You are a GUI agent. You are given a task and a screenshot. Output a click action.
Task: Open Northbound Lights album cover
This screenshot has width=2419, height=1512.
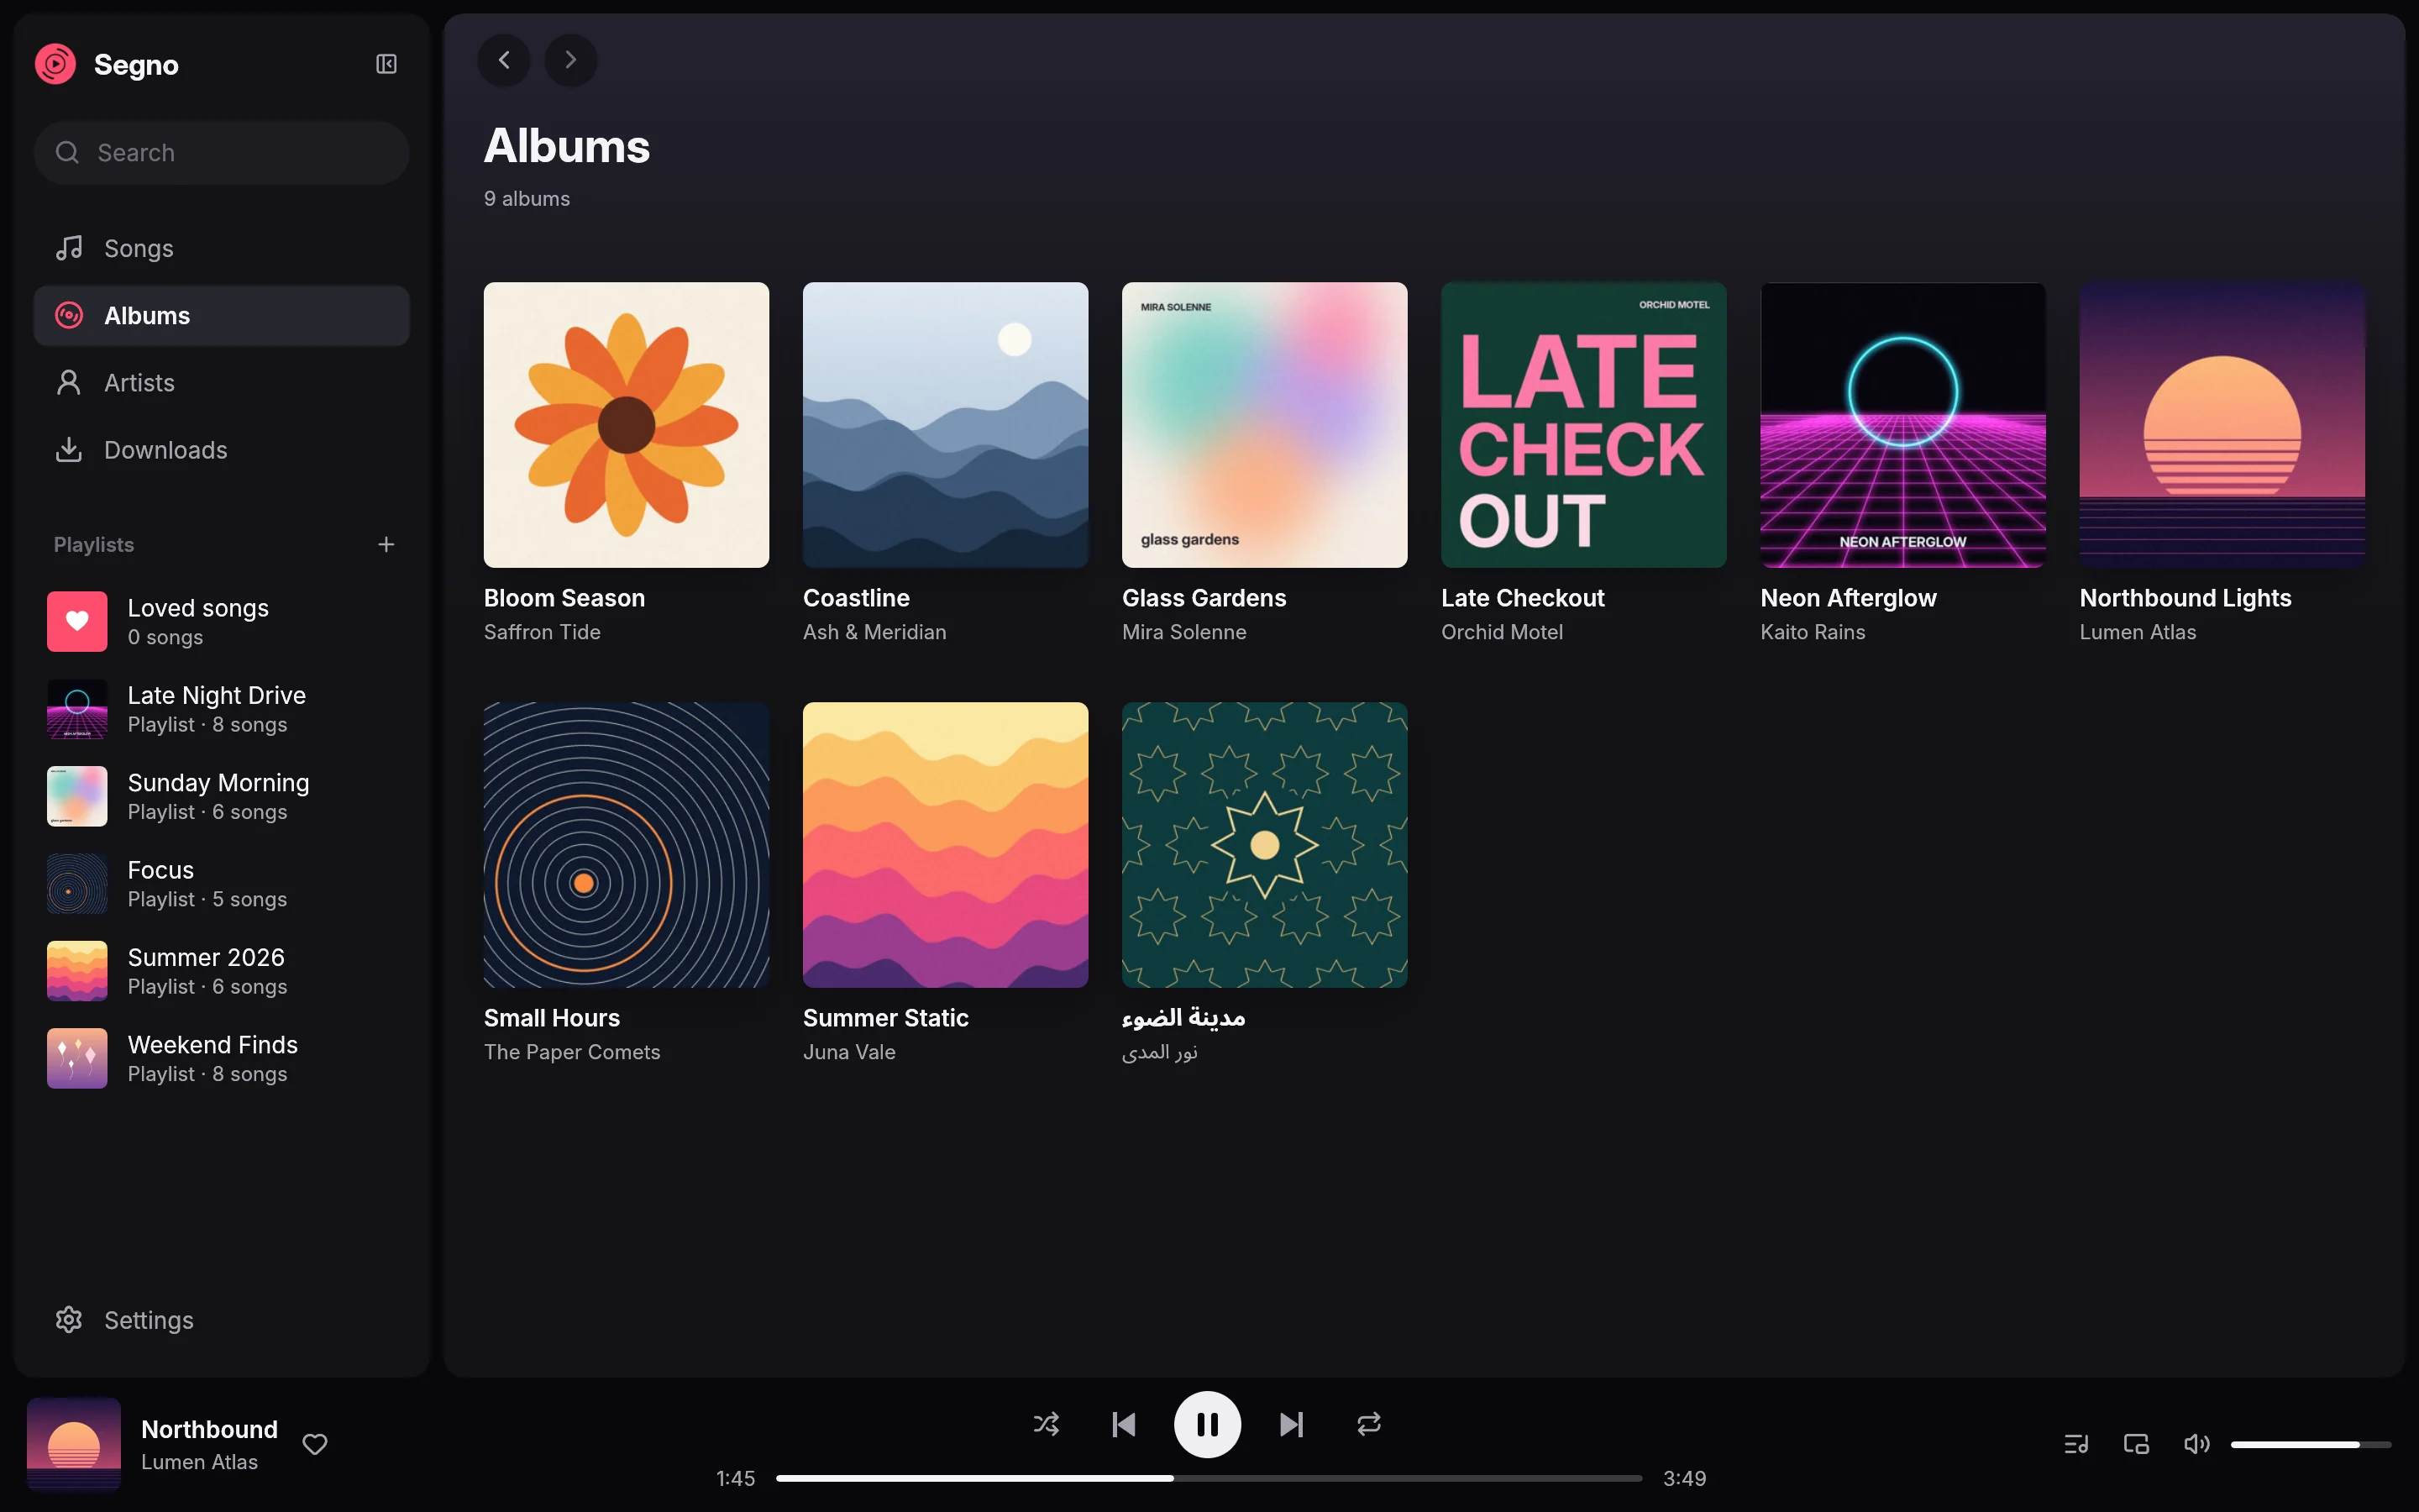click(x=2222, y=425)
